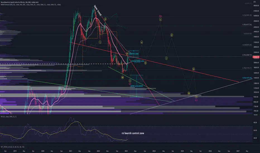Click the 0.702(22887.93) Fibonacci level label

[x=247, y=55]
